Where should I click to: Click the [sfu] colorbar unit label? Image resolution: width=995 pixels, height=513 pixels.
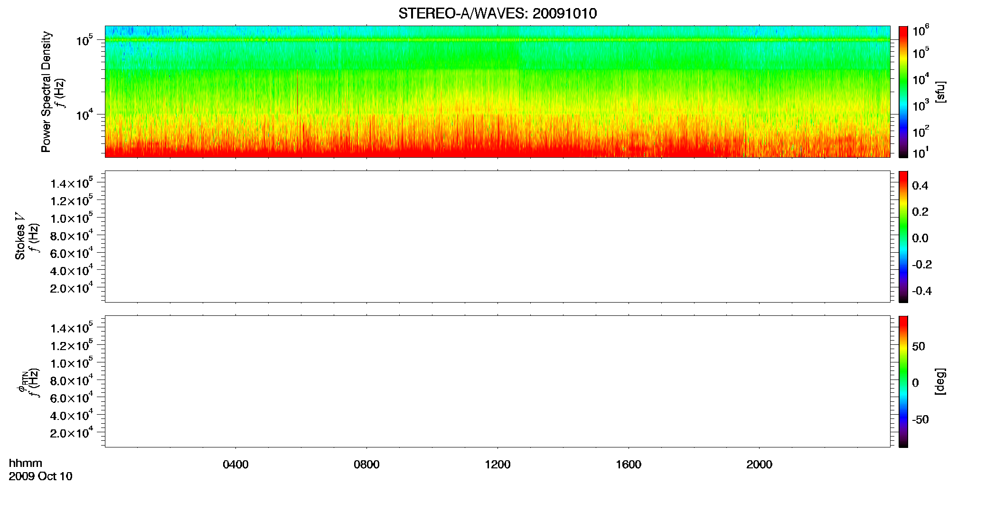(940, 92)
